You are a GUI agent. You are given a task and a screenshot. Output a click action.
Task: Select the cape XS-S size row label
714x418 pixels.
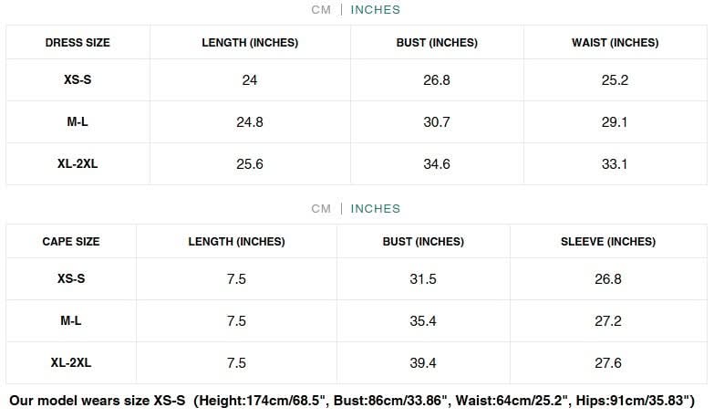point(71,278)
